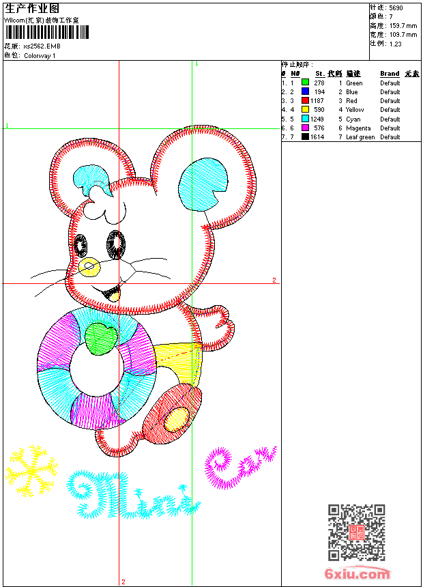Click the St. column header
The height and width of the screenshot is (587, 423).
coord(319,74)
